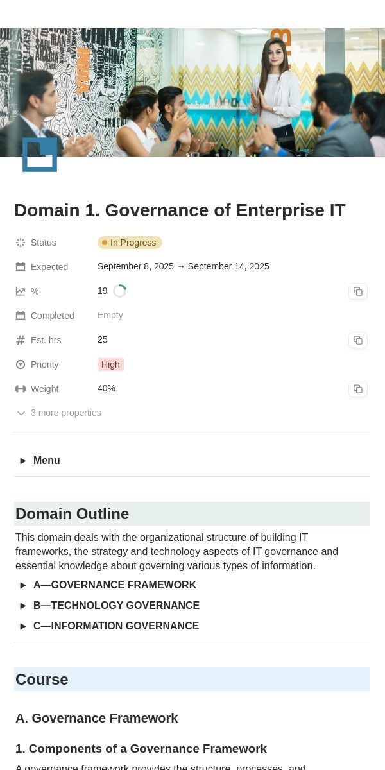The image size is (385, 770).
Task: Change the High priority tag
Action: click(x=110, y=364)
